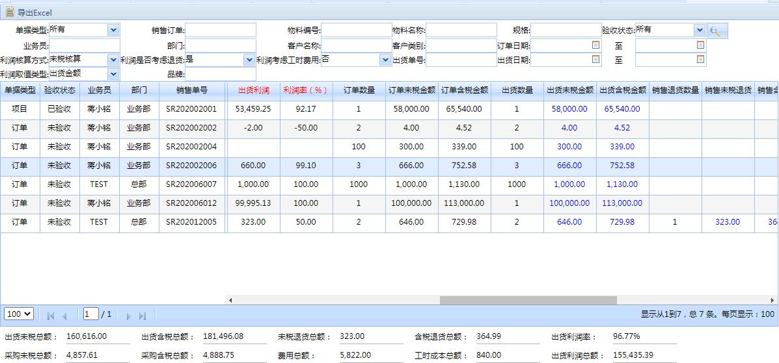Sort by 利润率（%） column header

(x=306, y=90)
